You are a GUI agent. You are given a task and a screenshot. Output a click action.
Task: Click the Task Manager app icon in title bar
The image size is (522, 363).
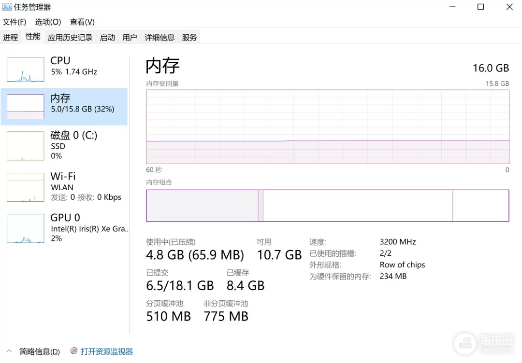tap(7, 7)
